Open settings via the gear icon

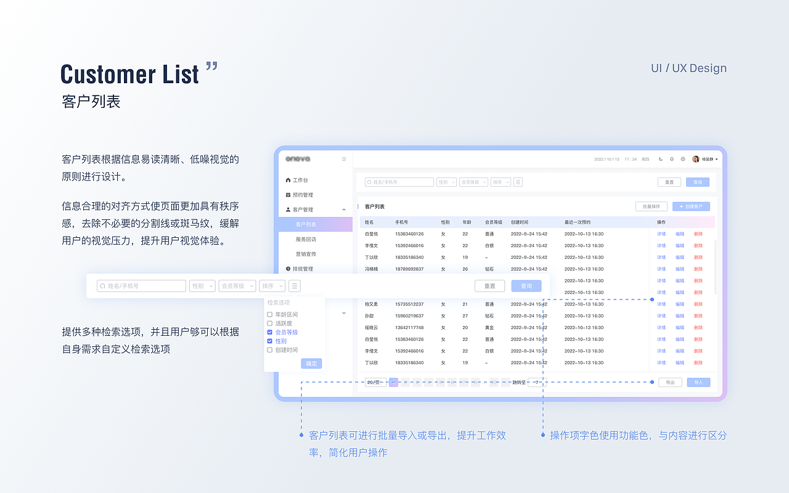[x=683, y=159]
